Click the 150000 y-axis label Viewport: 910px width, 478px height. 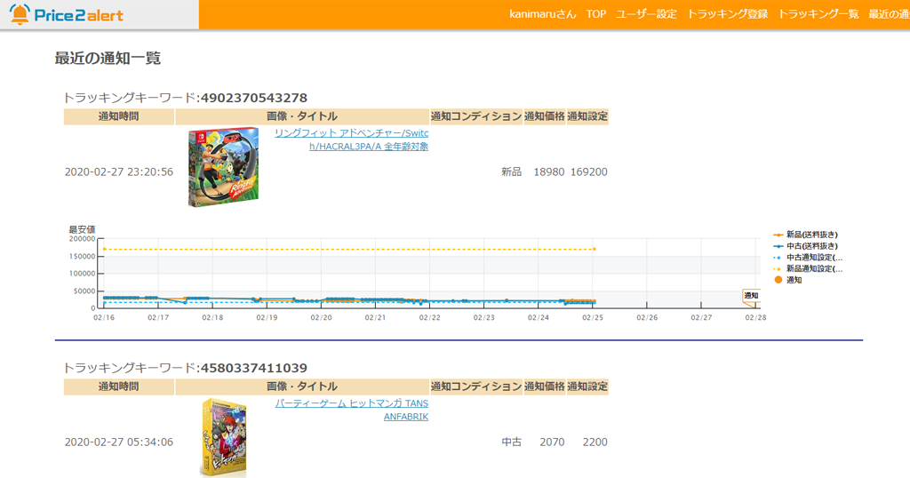(x=82, y=257)
